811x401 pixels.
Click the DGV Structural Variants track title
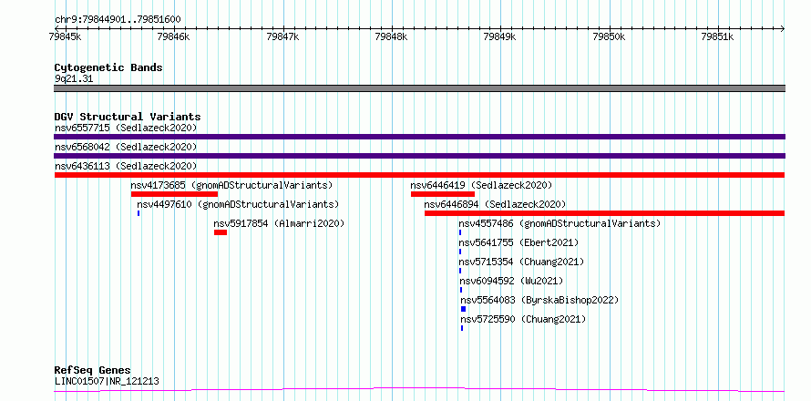tap(128, 117)
